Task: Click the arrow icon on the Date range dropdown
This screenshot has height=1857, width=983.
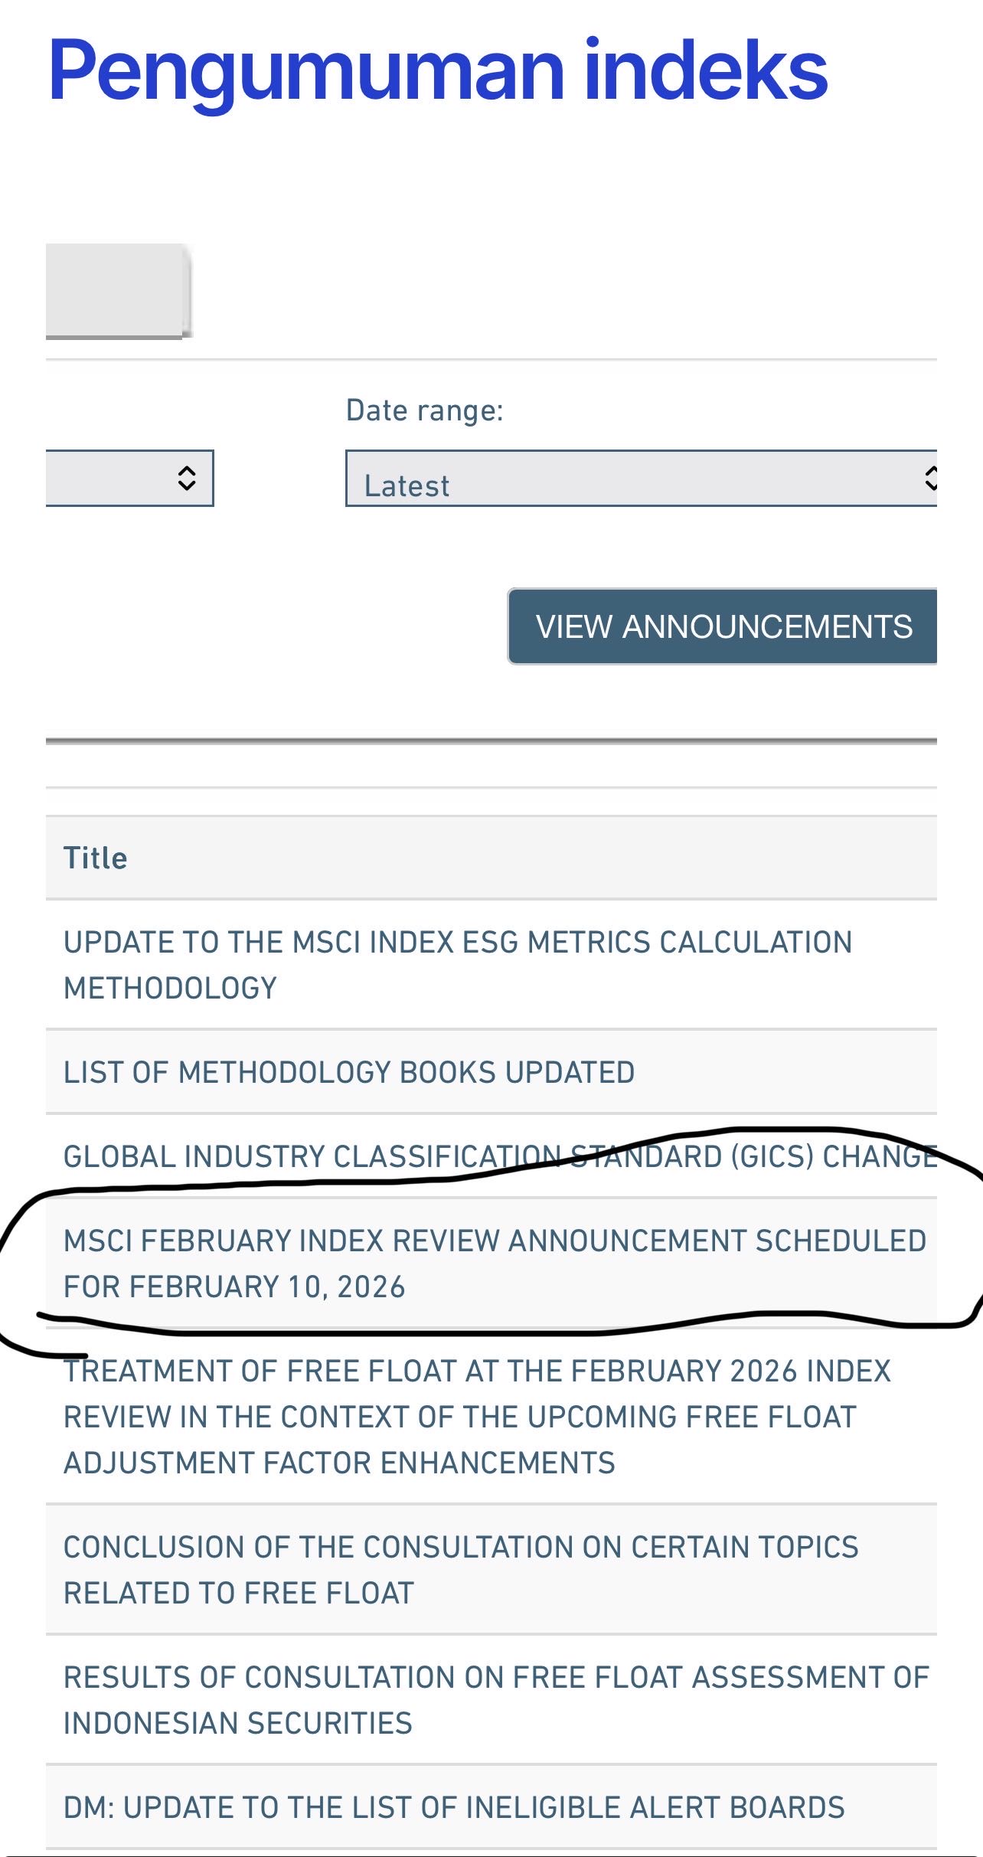Action: click(x=929, y=478)
